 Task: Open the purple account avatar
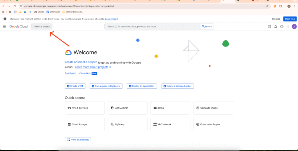[x=294, y=26]
